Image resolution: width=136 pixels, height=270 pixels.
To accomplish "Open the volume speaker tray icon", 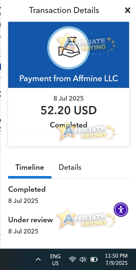I will [83, 259].
